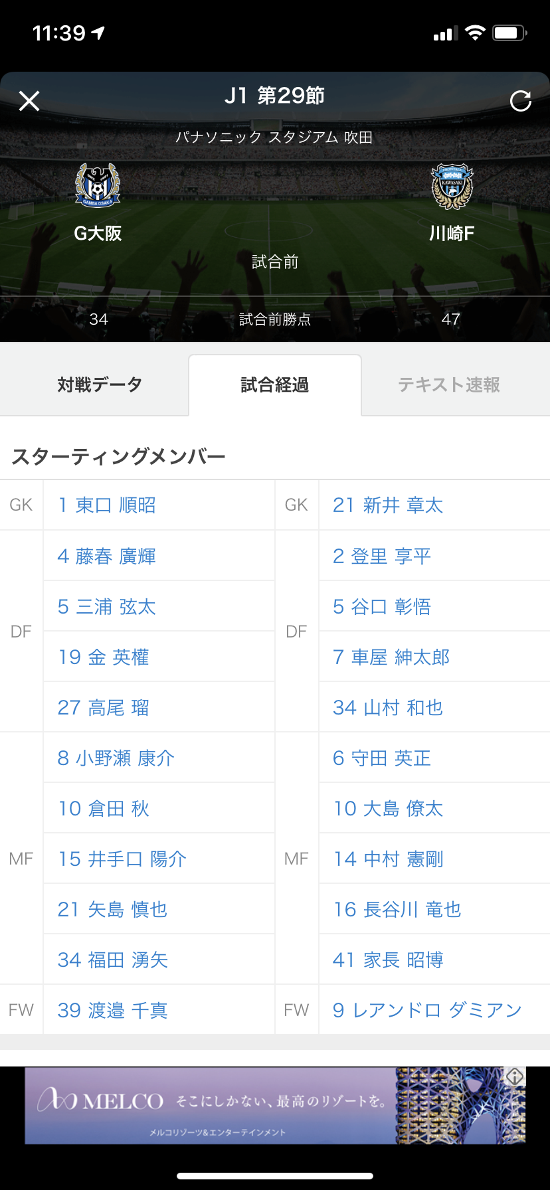Image resolution: width=550 pixels, height=1190 pixels.
Task: Open player 15 井手口 陽介
Action: click(x=122, y=859)
